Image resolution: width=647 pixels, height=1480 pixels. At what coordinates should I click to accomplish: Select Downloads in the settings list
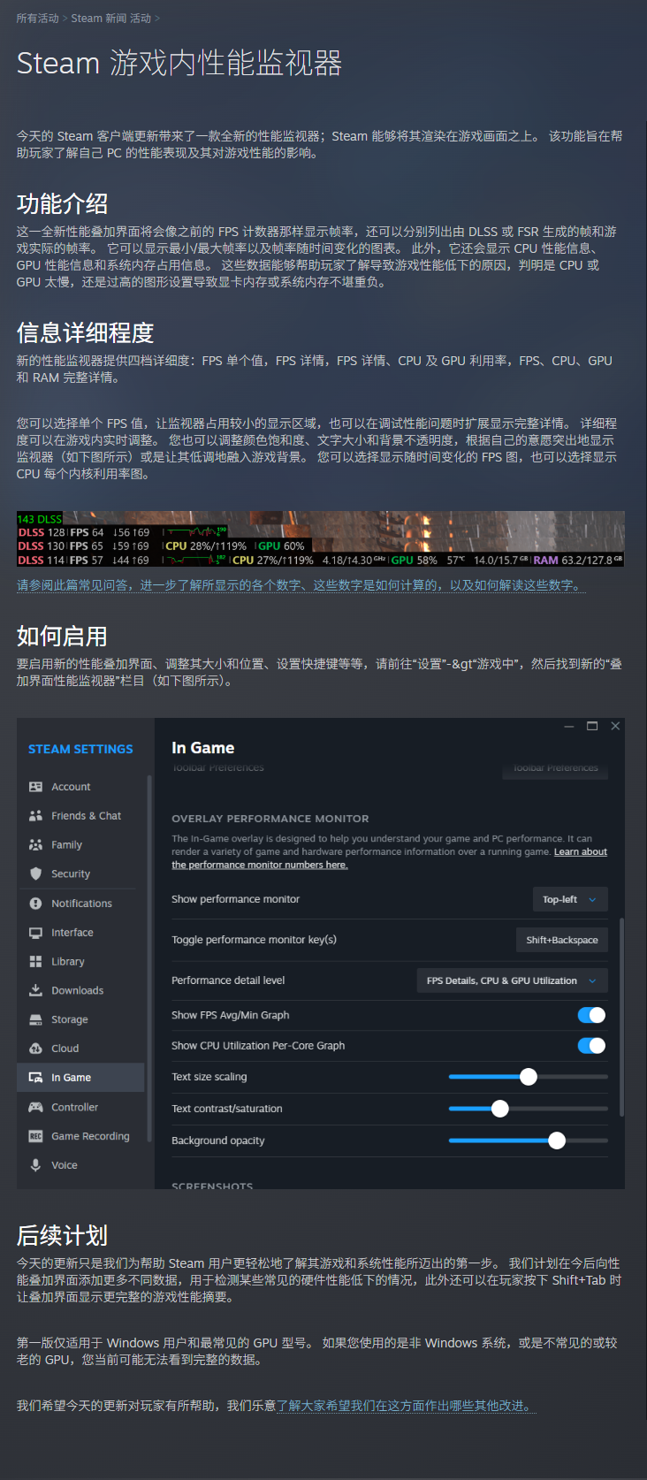78,990
